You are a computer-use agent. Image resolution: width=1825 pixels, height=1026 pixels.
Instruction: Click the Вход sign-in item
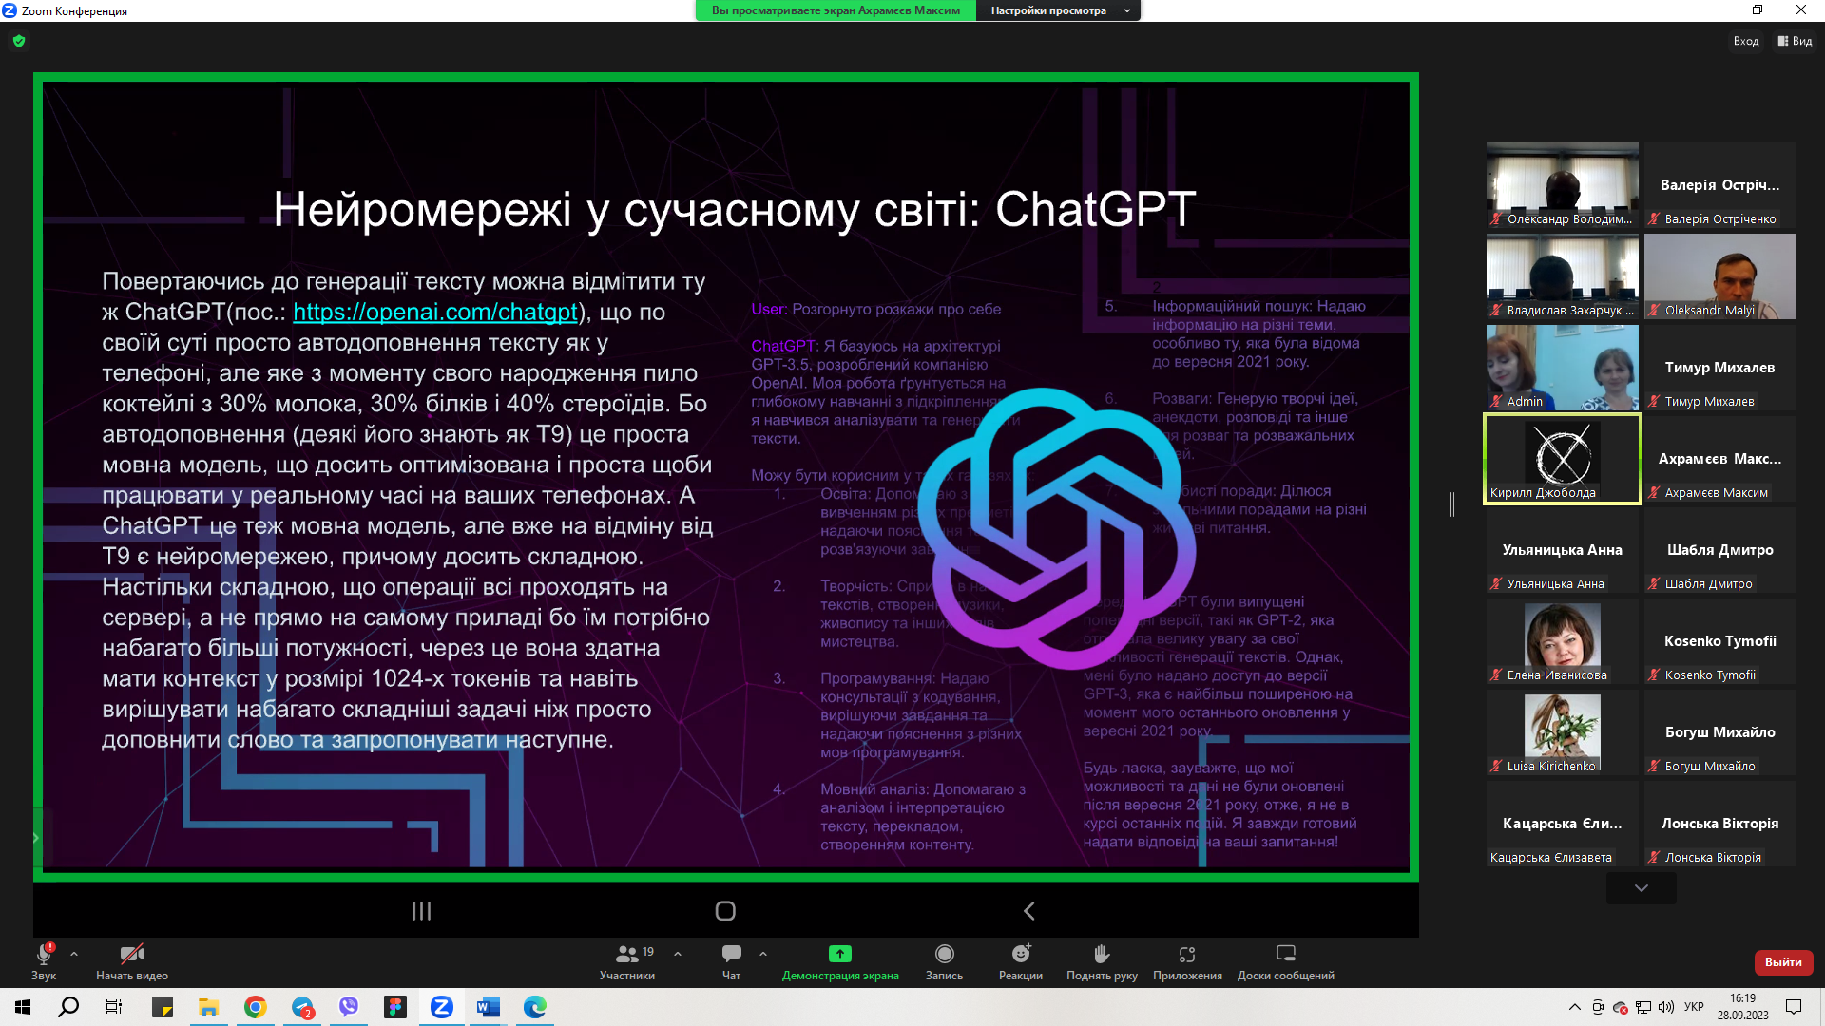point(1745,41)
